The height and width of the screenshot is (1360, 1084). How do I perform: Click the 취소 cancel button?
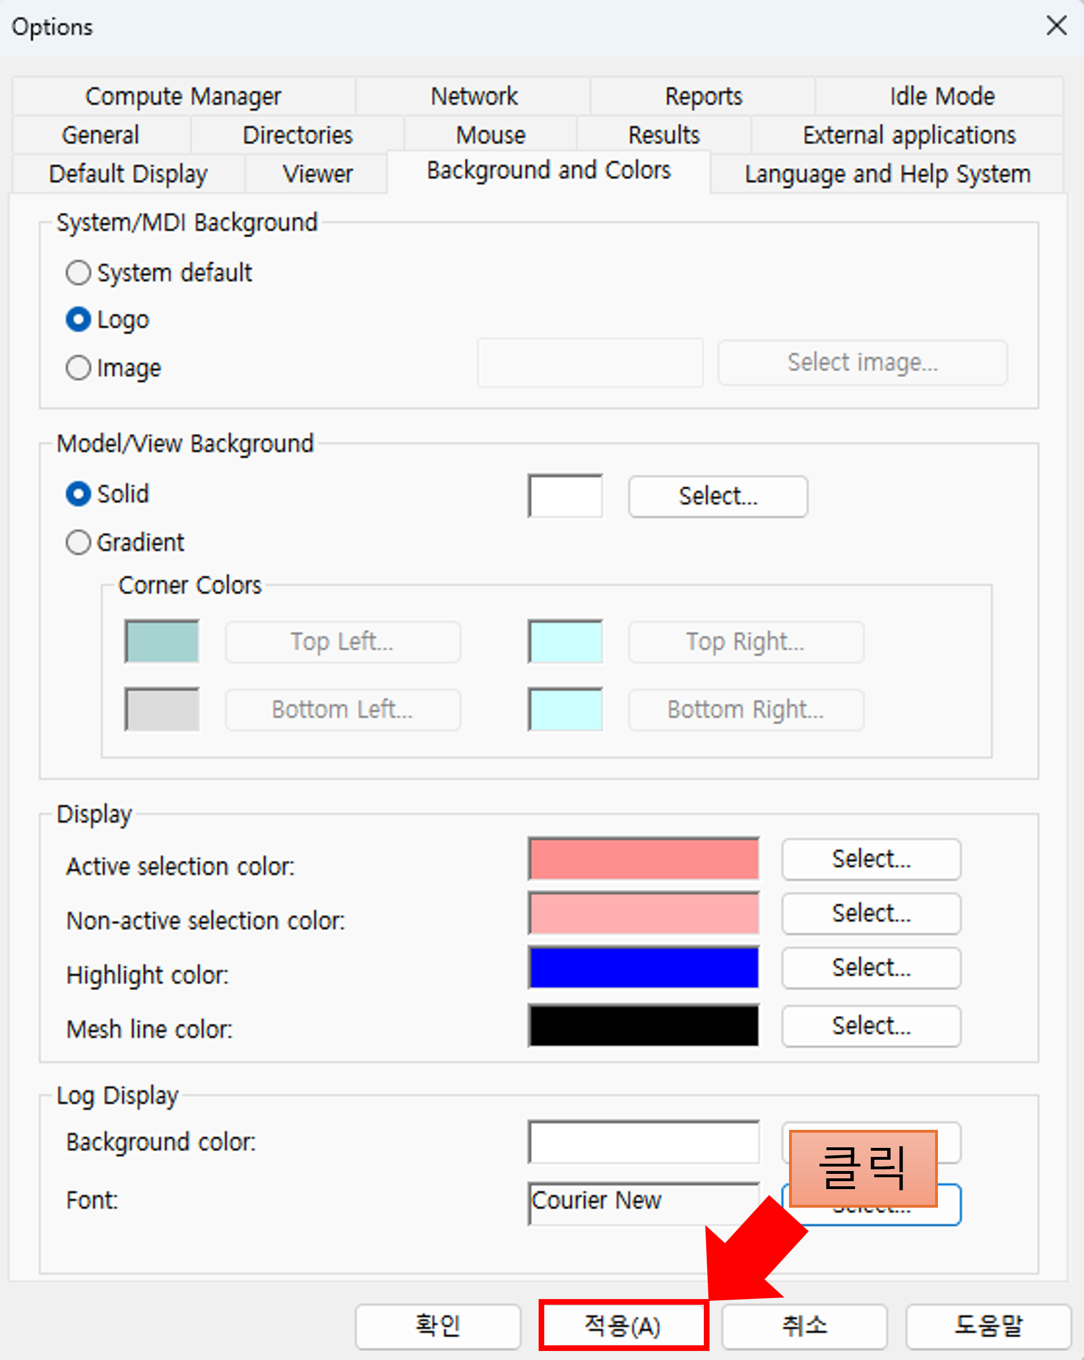(804, 1326)
